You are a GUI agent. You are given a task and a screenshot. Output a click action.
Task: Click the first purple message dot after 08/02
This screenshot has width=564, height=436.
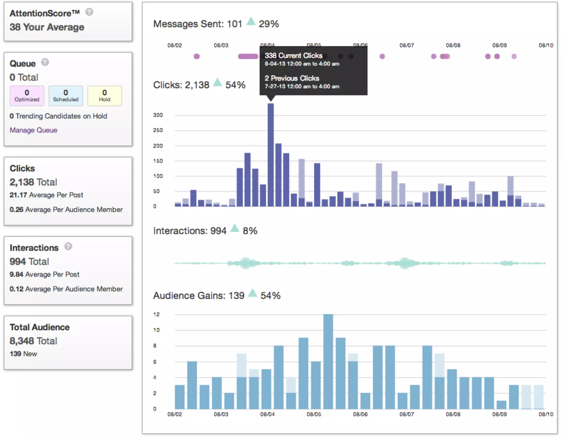point(197,56)
